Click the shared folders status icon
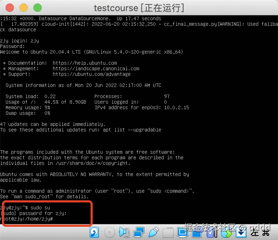 pyautogui.click(x=168, y=232)
